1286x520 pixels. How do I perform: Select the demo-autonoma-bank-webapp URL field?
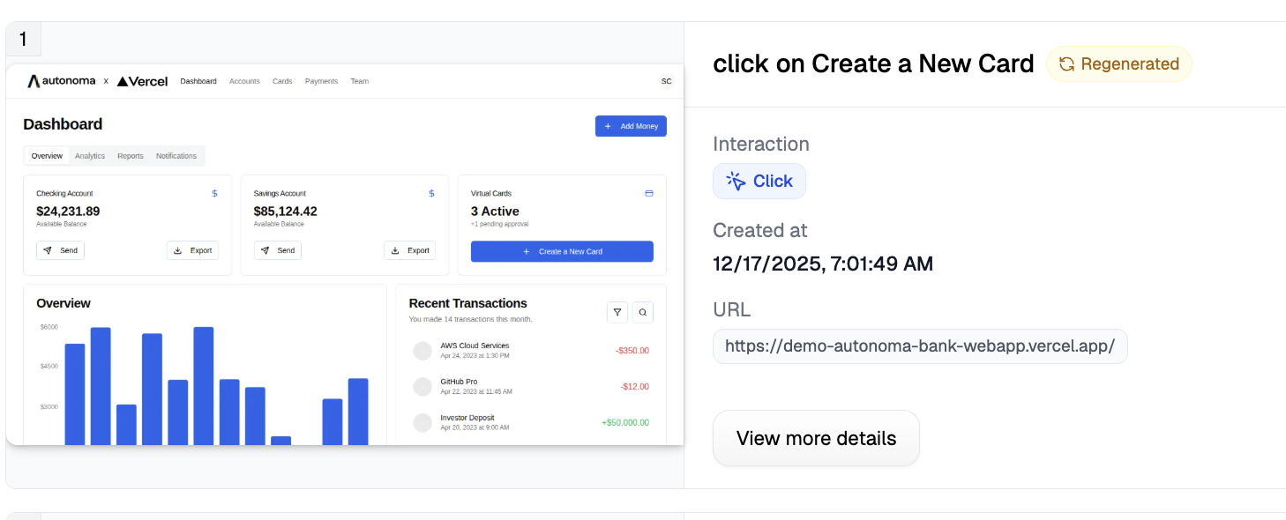pyautogui.click(x=920, y=346)
